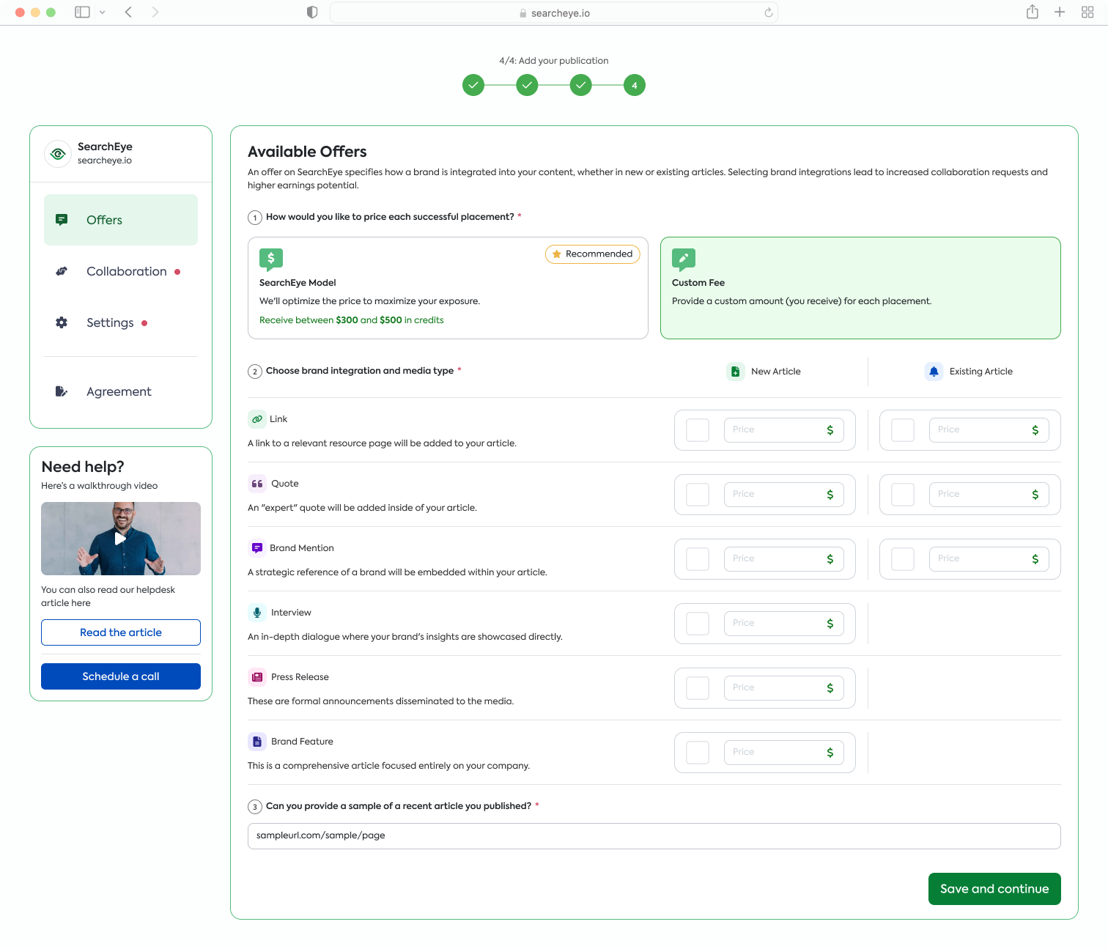Screen dimensions: 1108x949
Task: Click the Save and continue button
Action: [994, 889]
